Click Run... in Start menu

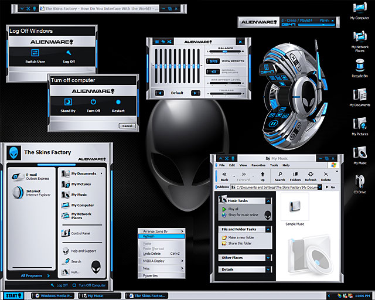pyautogui.click(x=71, y=272)
